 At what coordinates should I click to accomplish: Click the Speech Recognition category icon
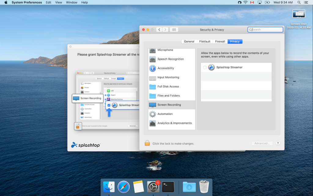click(x=153, y=59)
